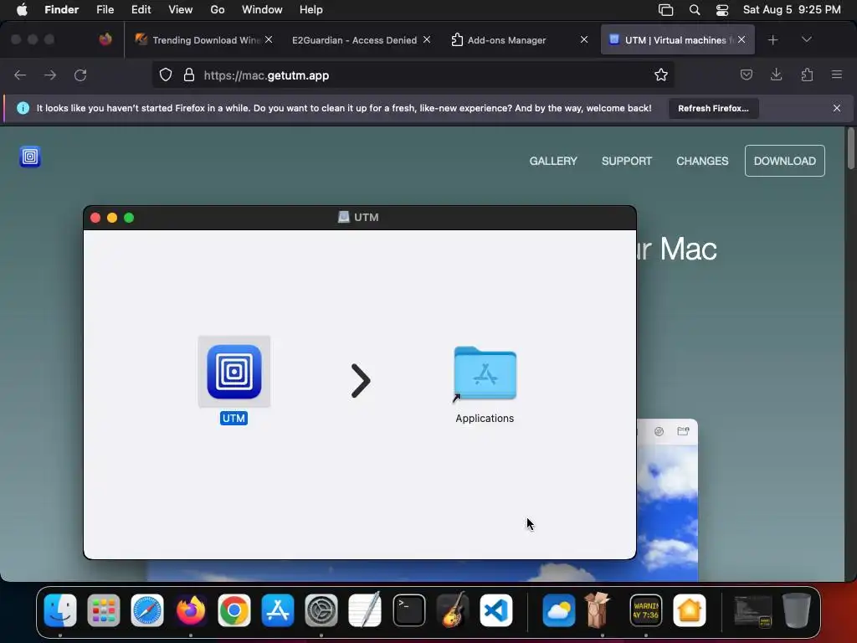Open the Firefox extensions button

point(807,75)
